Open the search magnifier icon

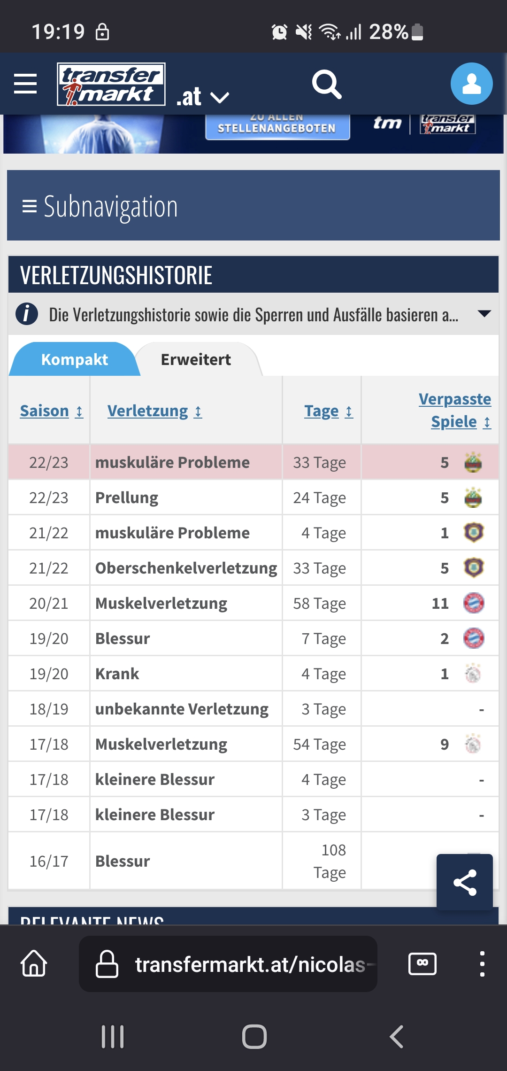[x=327, y=85]
